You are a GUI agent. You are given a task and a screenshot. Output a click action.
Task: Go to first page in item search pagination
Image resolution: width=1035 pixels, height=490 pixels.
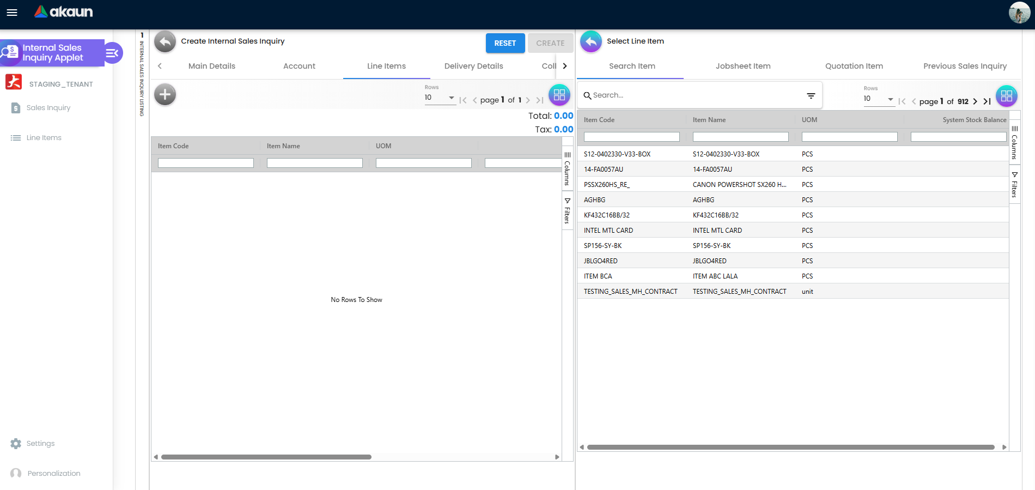point(902,101)
